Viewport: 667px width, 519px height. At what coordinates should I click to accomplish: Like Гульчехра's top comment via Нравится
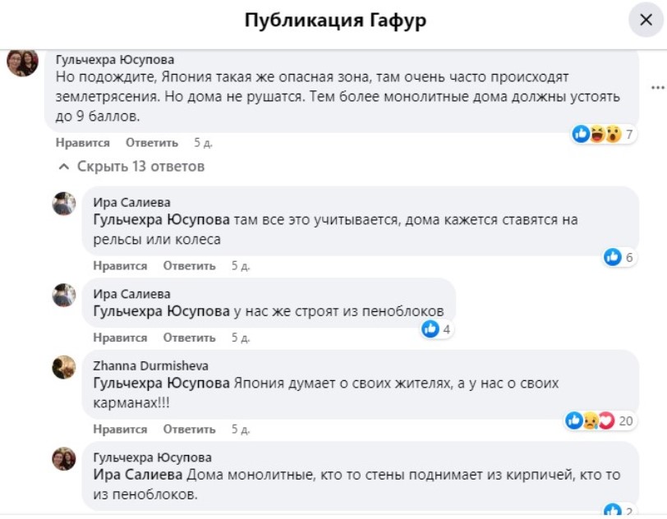pyautogui.click(x=82, y=143)
